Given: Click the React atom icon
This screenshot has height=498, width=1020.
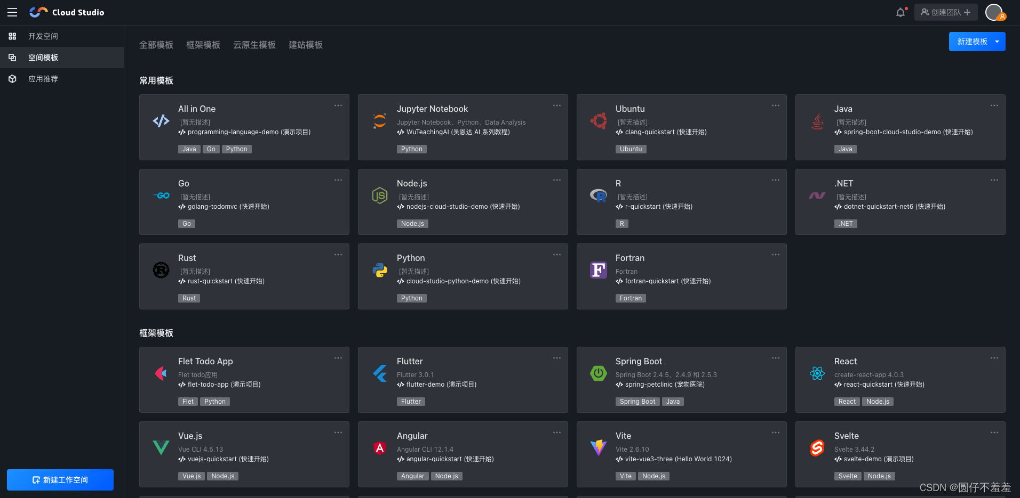Looking at the screenshot, I should coord(817,373).
